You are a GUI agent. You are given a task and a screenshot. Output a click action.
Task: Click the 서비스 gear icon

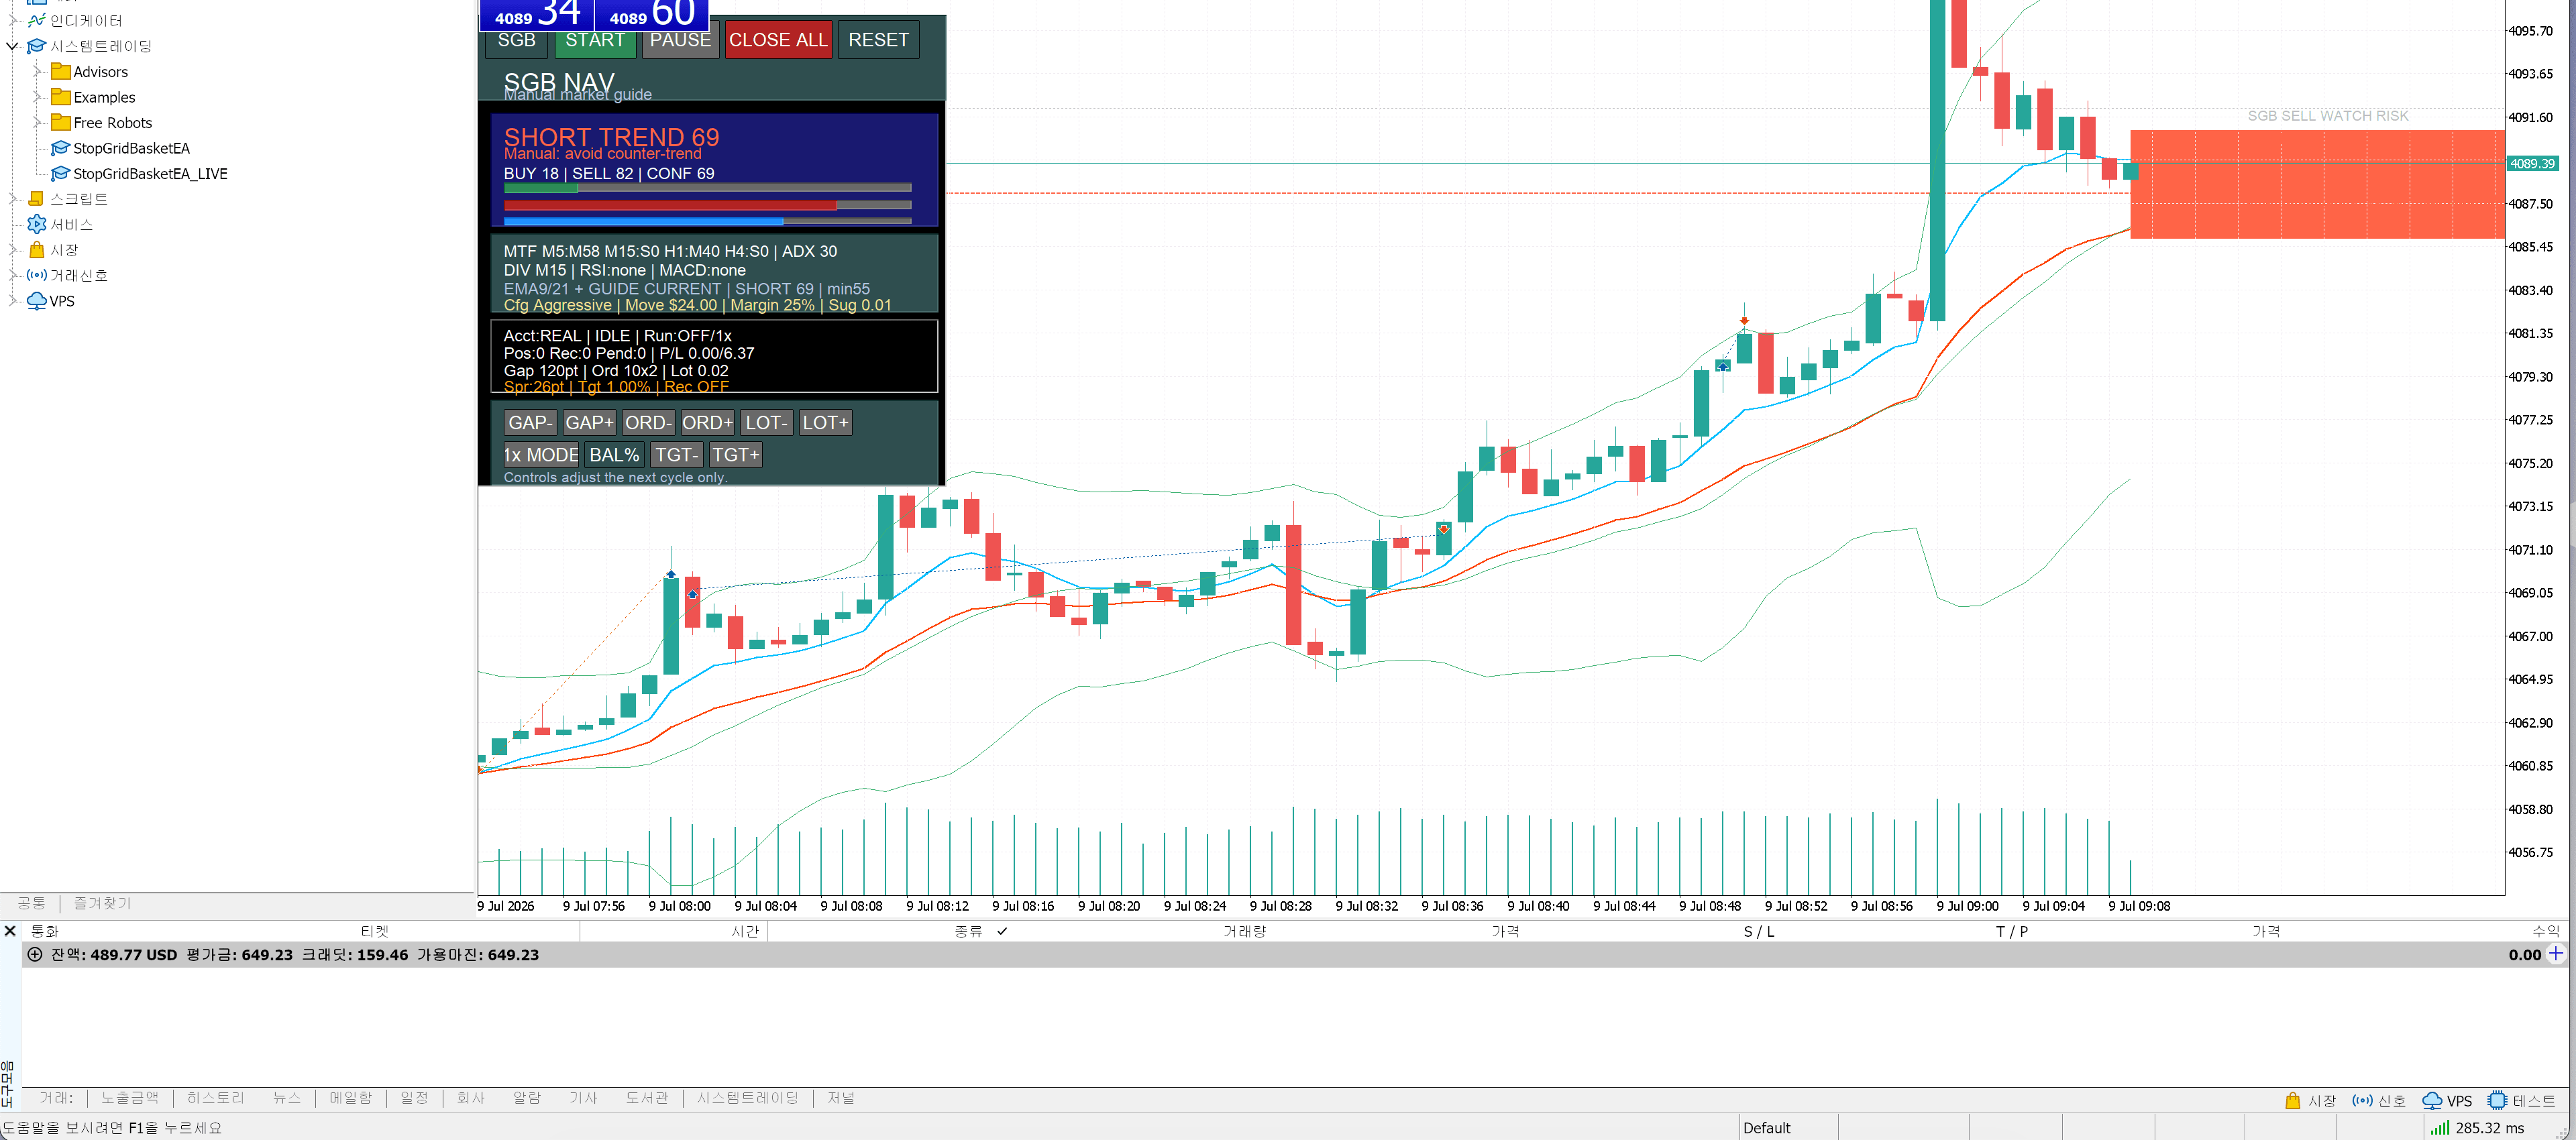tap(37, 224)
